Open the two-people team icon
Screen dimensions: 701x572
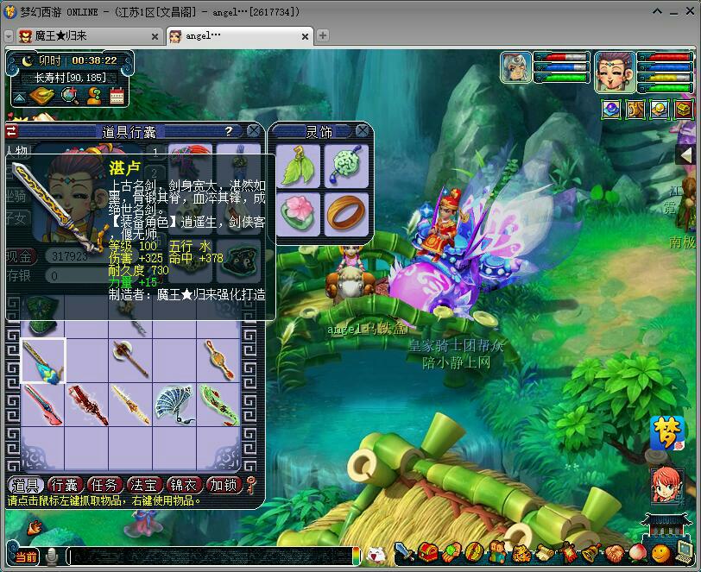point(497,552)
